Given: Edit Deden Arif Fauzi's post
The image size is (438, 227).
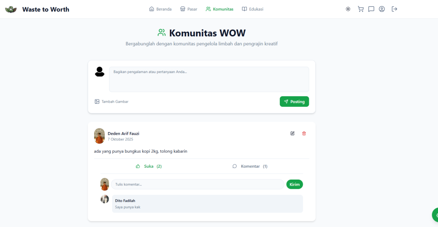Looking at the screenshot, I should tap(293, 133).
